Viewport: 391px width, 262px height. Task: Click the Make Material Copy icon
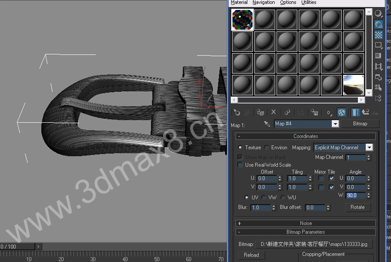(x=287, y=112)
